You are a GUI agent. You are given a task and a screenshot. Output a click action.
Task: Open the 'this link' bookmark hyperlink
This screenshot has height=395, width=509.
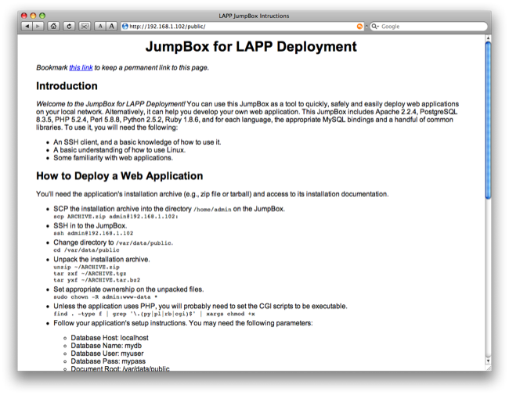81,67
